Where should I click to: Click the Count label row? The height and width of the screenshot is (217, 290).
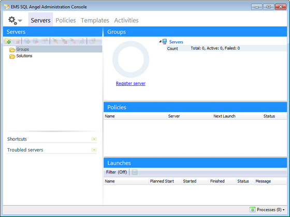click(x=227, y=49)
